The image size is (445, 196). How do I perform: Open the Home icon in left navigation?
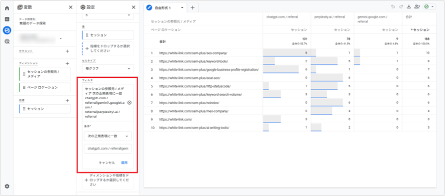7,8
